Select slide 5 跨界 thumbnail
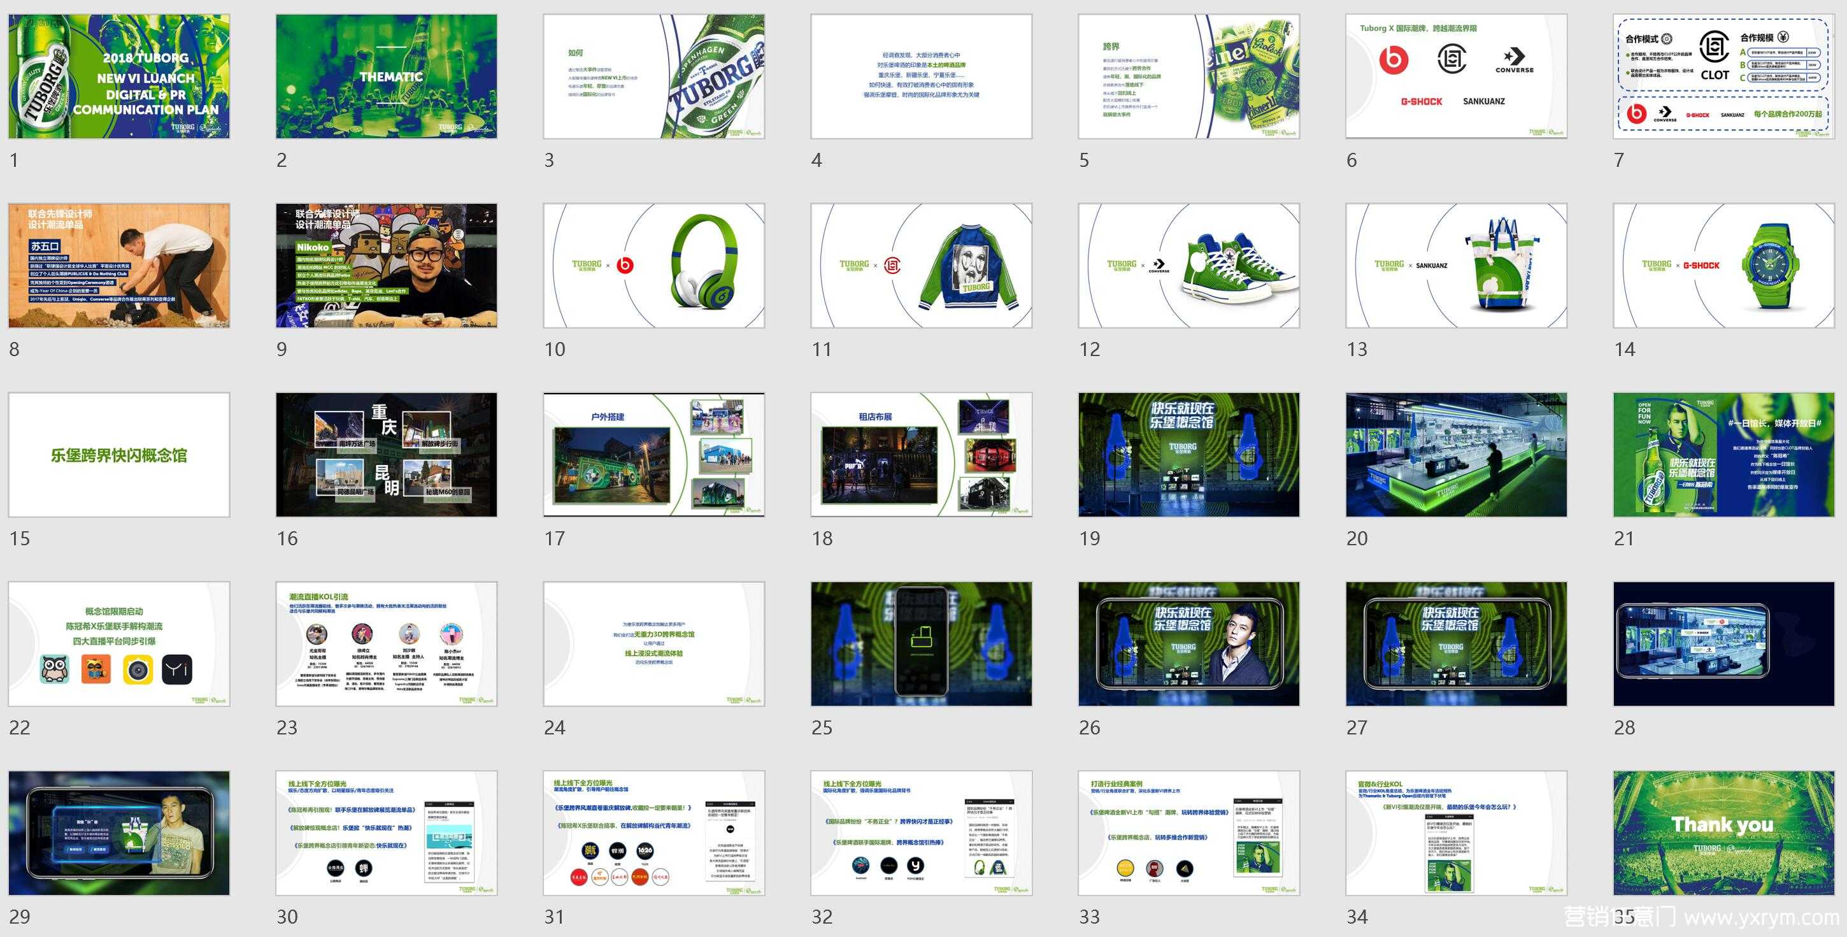Screen dimensions: 1847x937 pos(1189,76)
